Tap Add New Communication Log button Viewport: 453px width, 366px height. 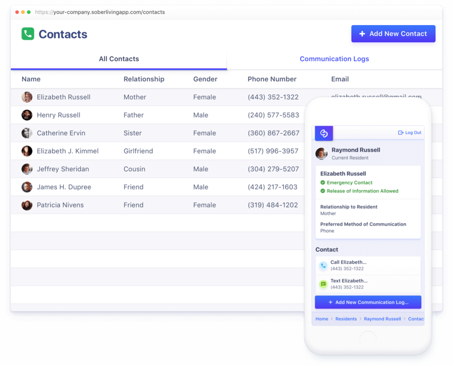[x=368, y=302]
